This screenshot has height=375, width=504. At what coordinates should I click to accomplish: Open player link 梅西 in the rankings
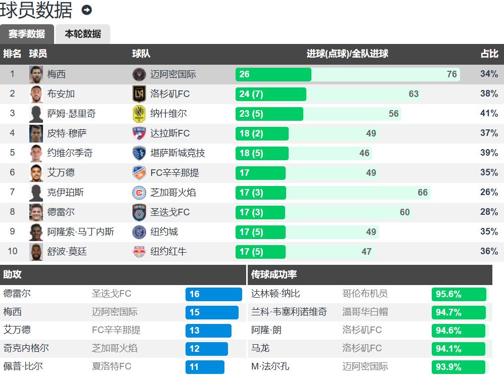57,74
